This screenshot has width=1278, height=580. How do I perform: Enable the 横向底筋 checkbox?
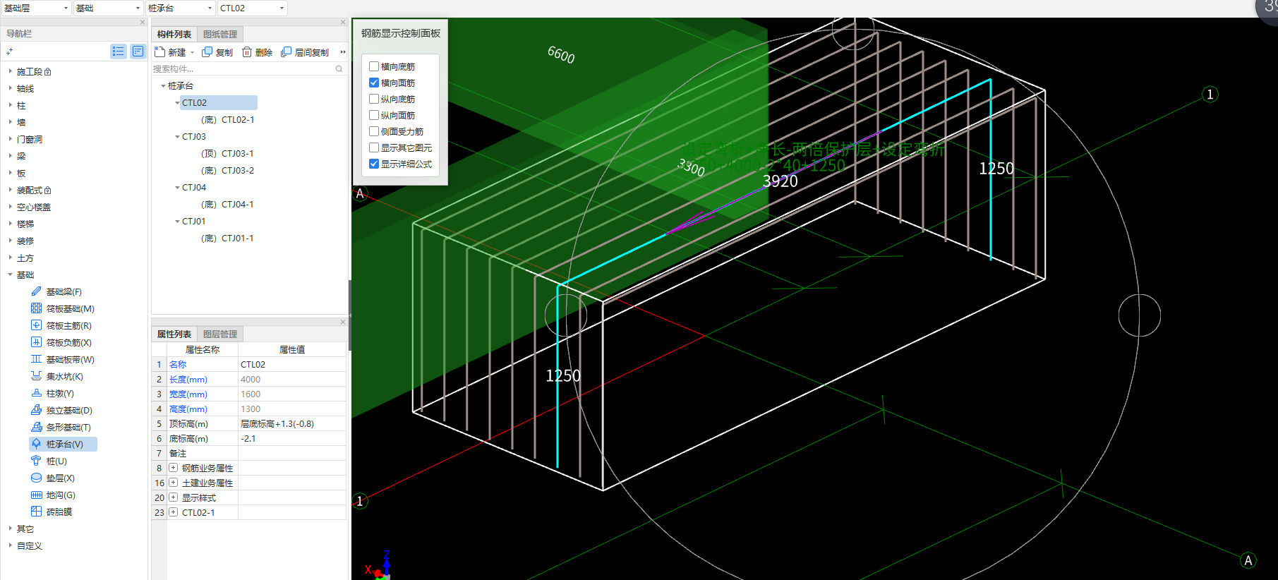click(374, 66)
